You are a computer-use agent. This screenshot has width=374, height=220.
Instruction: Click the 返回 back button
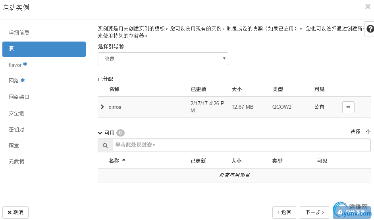[284, 212]
